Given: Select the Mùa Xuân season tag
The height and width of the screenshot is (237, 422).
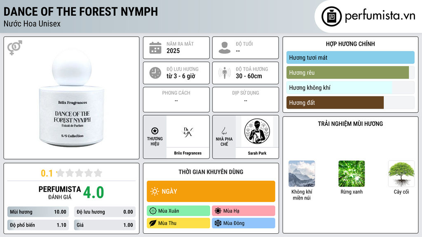Looking at the screenshot, I should click(178, 211).
